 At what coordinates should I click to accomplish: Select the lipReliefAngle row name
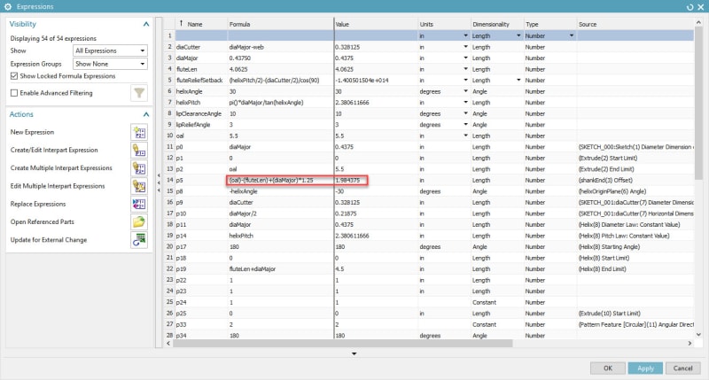(x=193, y=125)
